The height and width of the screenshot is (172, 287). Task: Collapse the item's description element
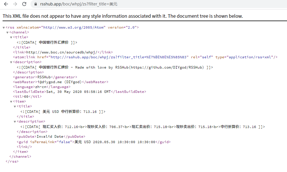[15, 121]
